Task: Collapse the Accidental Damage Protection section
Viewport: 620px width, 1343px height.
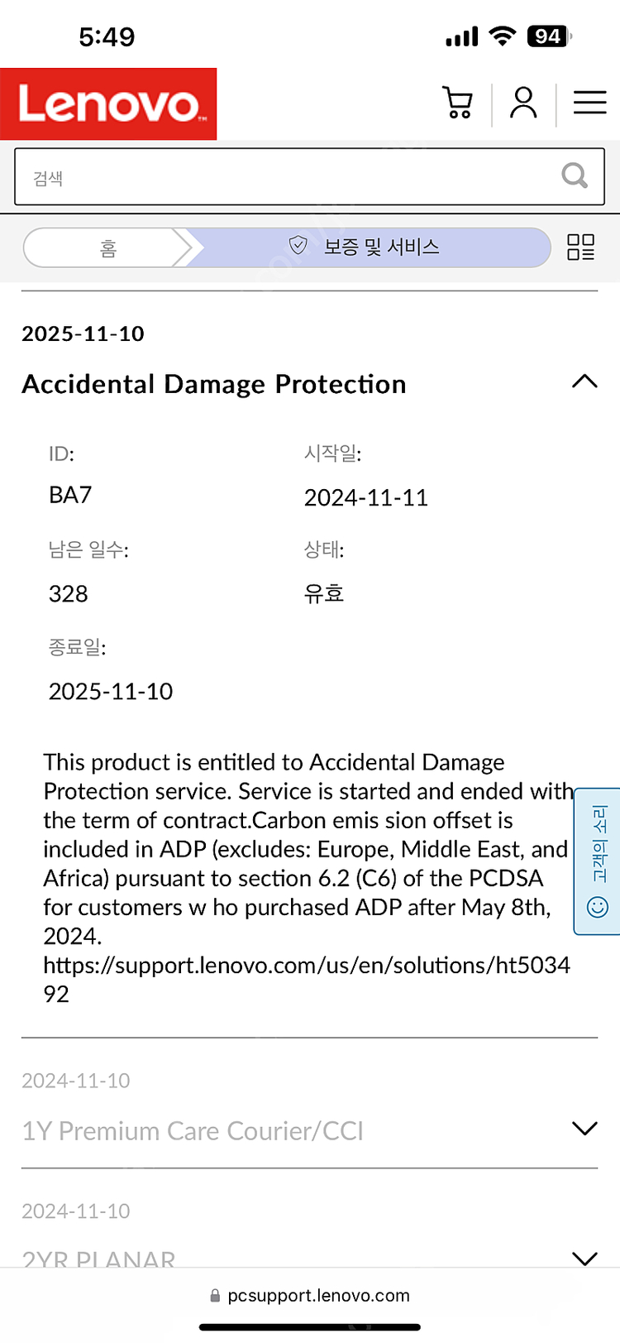Action: (x=584, y=381)
